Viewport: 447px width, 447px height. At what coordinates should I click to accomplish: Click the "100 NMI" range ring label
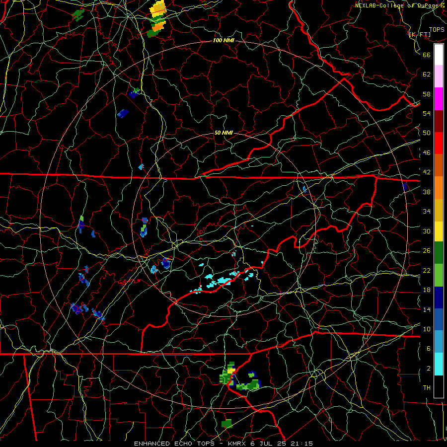click(x=223, y=40)
